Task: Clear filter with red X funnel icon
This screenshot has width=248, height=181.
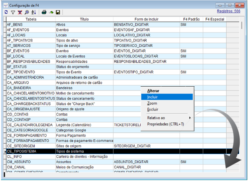Action: (x=20, y=12)
